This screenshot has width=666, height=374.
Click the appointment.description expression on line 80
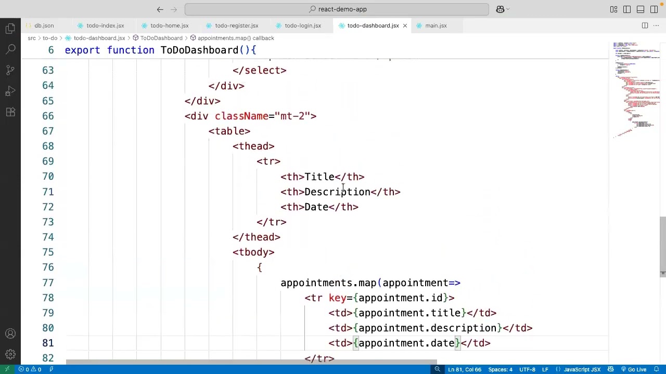(x=427, y=328)
